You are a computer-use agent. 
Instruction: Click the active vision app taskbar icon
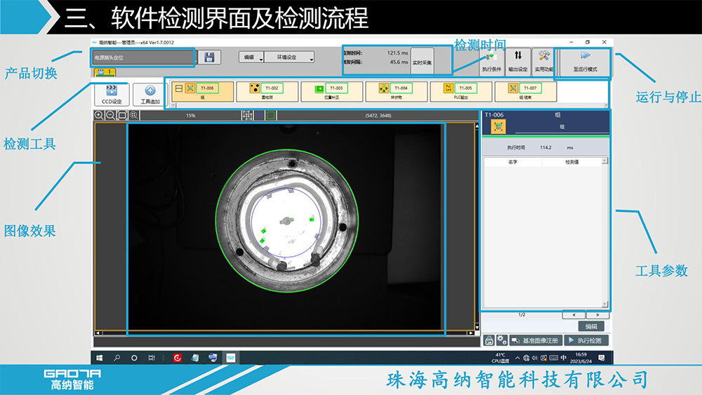pos(230,358)
